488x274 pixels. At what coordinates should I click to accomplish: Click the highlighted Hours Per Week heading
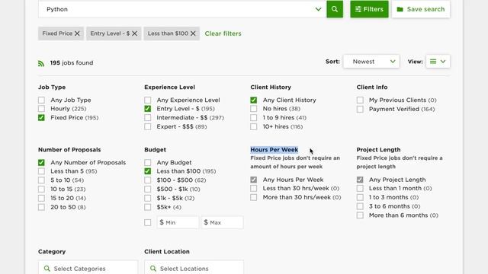click(x=274, y=150)
